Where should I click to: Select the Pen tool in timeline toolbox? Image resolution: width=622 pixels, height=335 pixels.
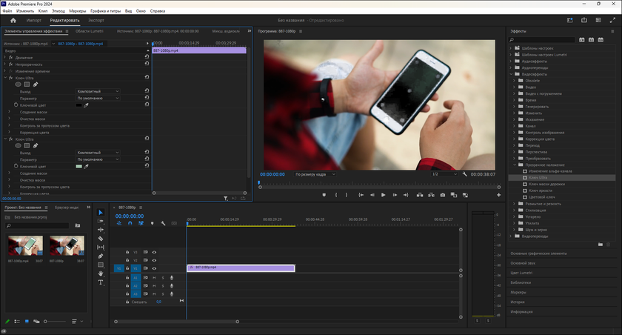pos(101,256)
